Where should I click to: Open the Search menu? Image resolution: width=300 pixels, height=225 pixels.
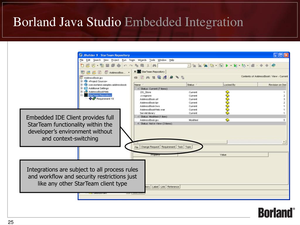point(97,60)
